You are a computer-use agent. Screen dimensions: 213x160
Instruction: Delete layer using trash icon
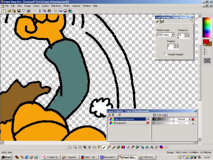tap(113, 115)
